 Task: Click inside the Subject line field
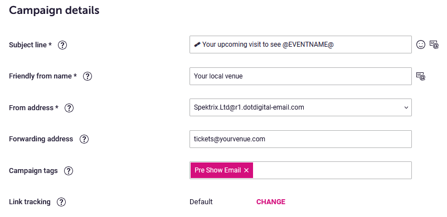pyautogui.click(x=300, y=45)
